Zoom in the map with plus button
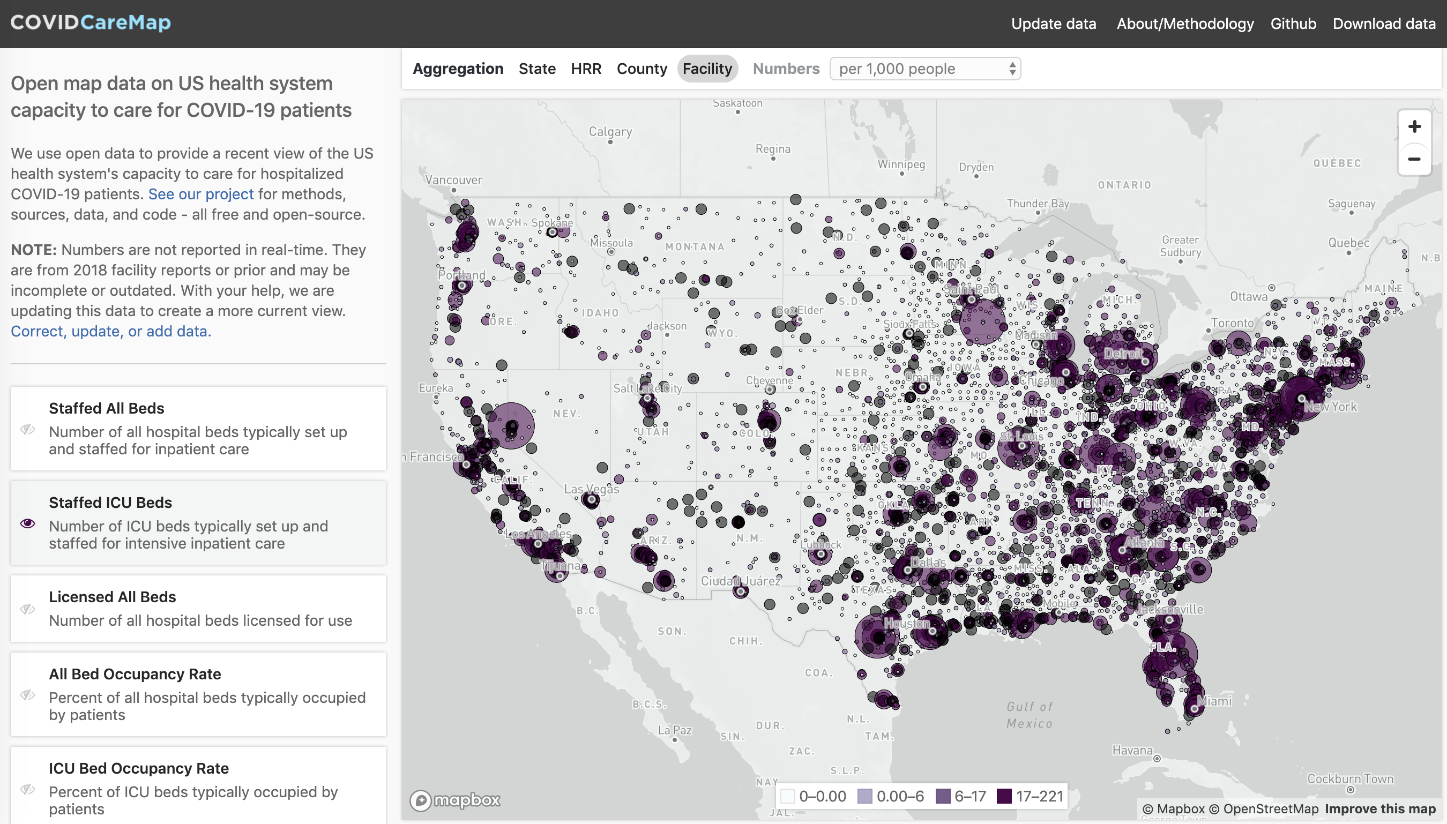 [x=1414, y=126]
